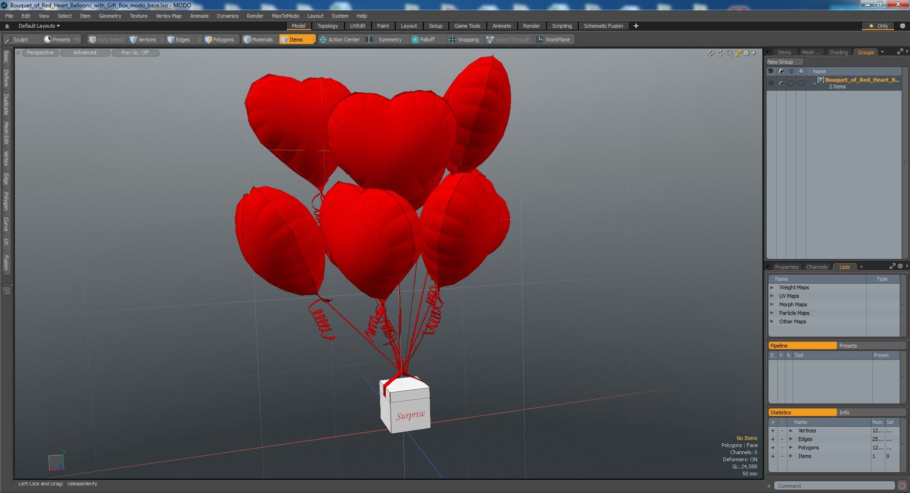The image size is (910, 493).
Task: Select the Sculpt tool
Action: 17,39
